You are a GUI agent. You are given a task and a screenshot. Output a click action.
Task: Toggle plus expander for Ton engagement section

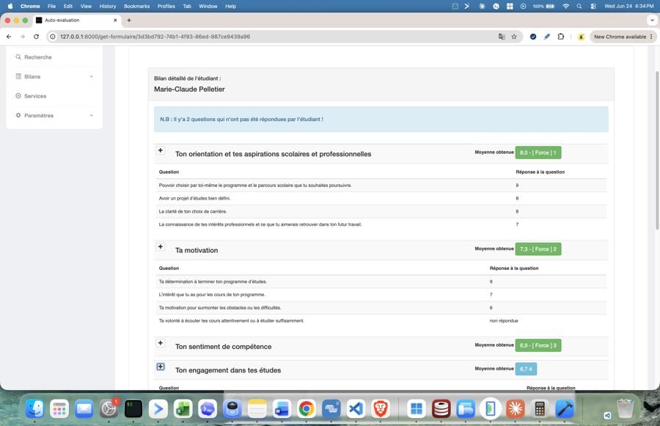161,367
